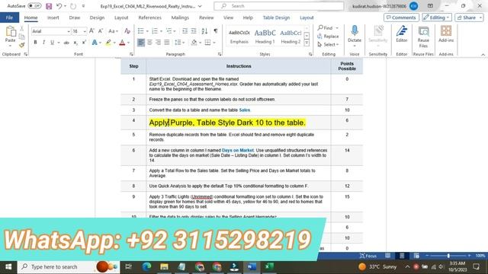Click Replace in Editing group
Viewport: 488px width, 274px height.
click(328, 37)
